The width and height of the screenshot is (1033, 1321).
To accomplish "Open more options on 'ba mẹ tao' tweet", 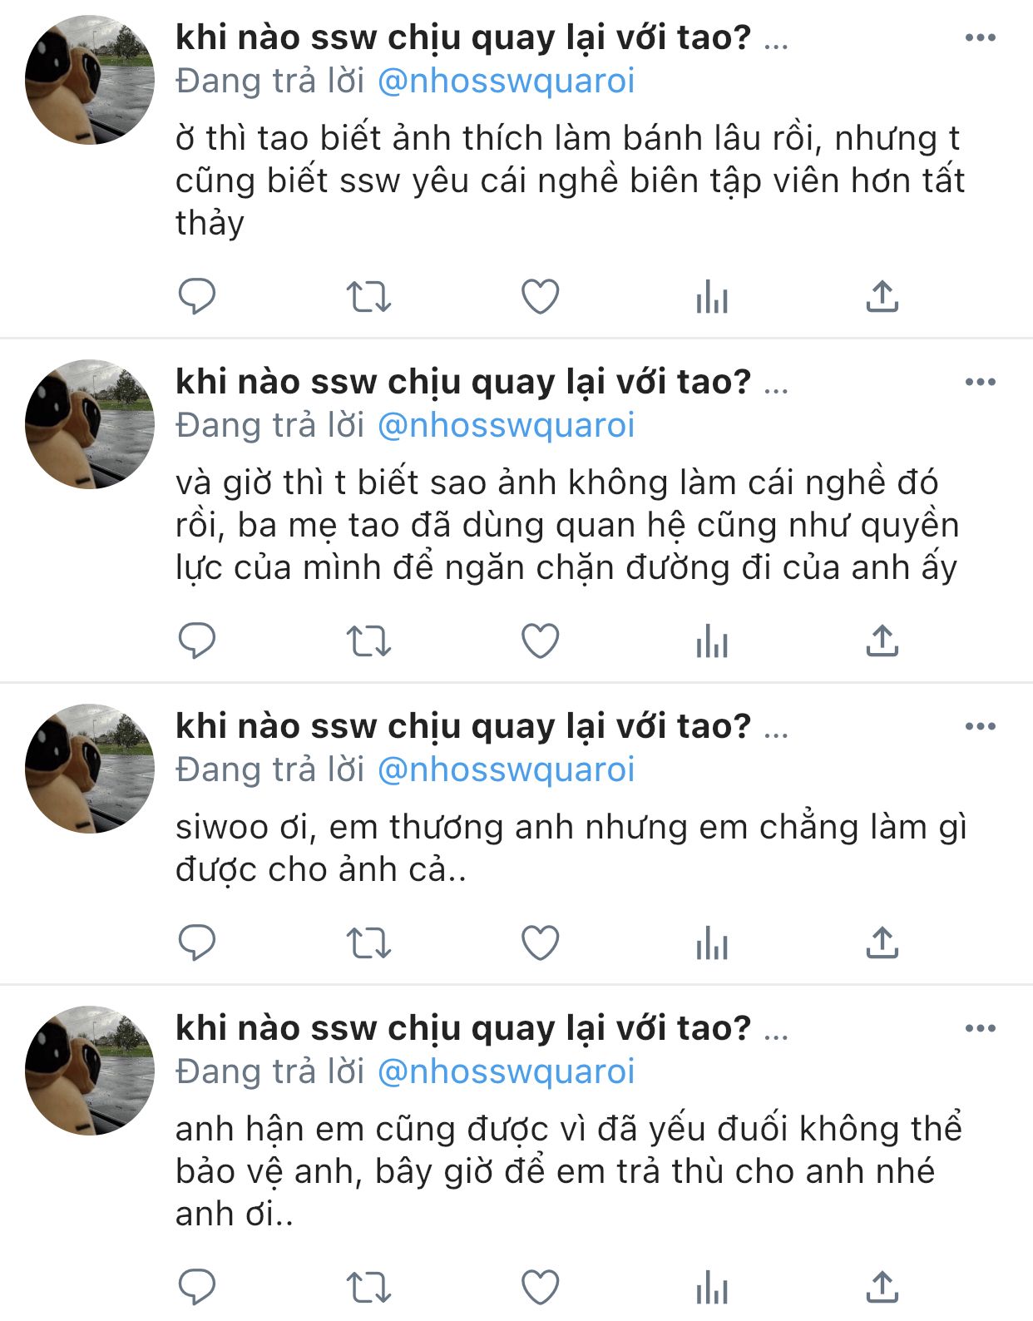I will pos(981,382).
